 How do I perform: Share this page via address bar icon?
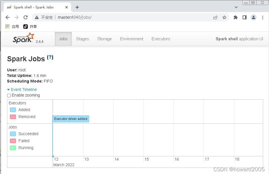coord(215,17)
